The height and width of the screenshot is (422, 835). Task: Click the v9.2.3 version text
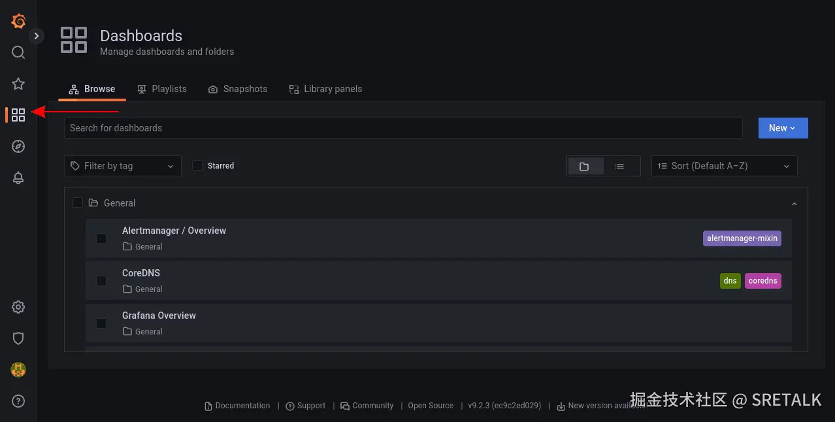(504, 406)
